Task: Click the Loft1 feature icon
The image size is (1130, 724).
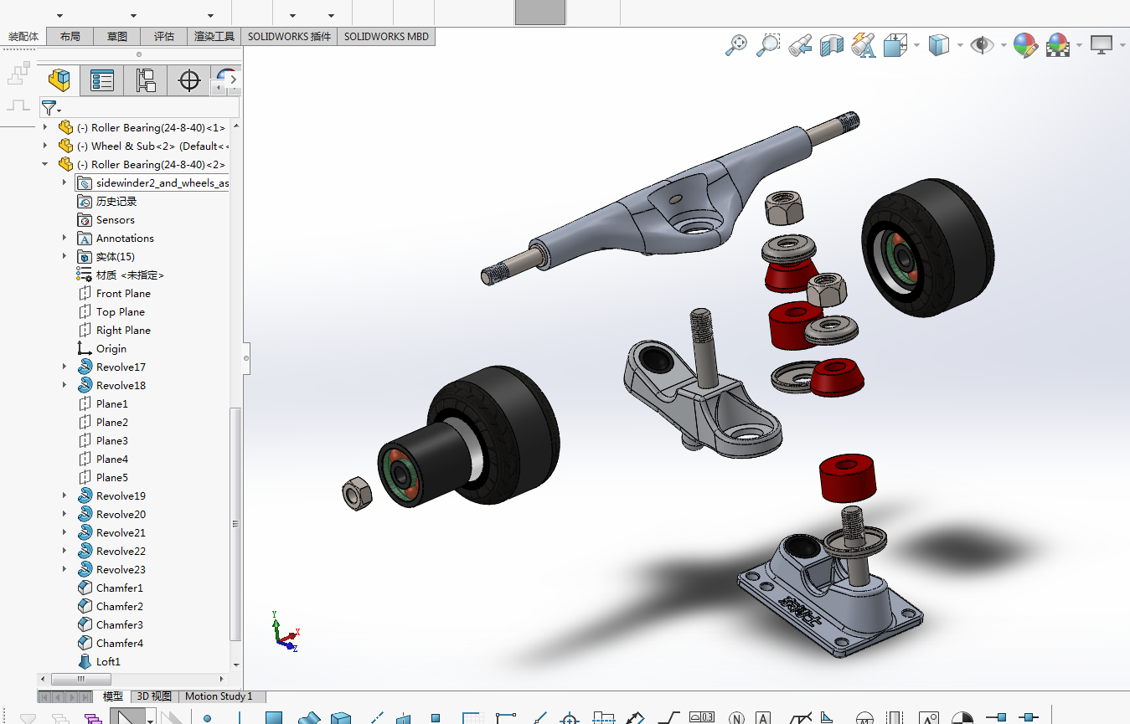Action: coord(85,662)
